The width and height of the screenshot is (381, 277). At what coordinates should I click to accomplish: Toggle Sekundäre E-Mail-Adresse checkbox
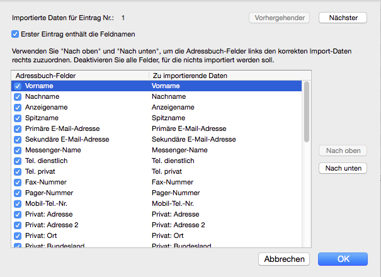click(x=18, y=139)
